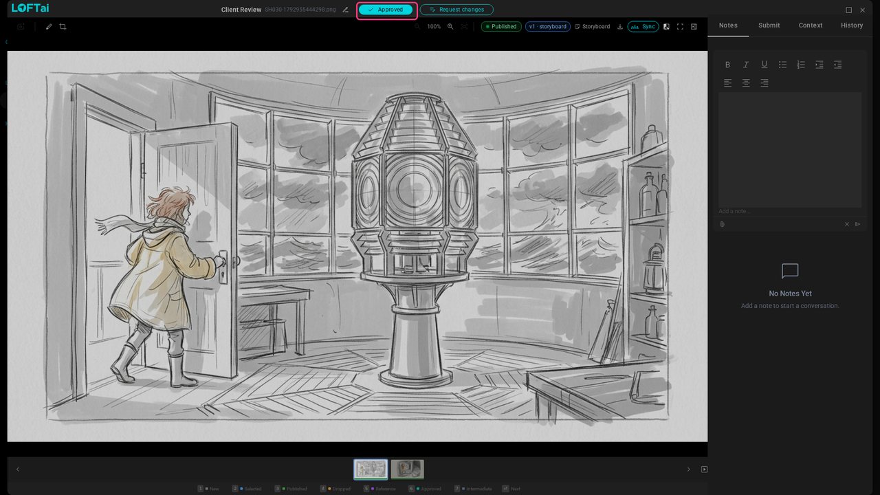Open the v1 storyboard version dropdown
This screenshot has height=495, width=880.
click(x=548, y=27)
